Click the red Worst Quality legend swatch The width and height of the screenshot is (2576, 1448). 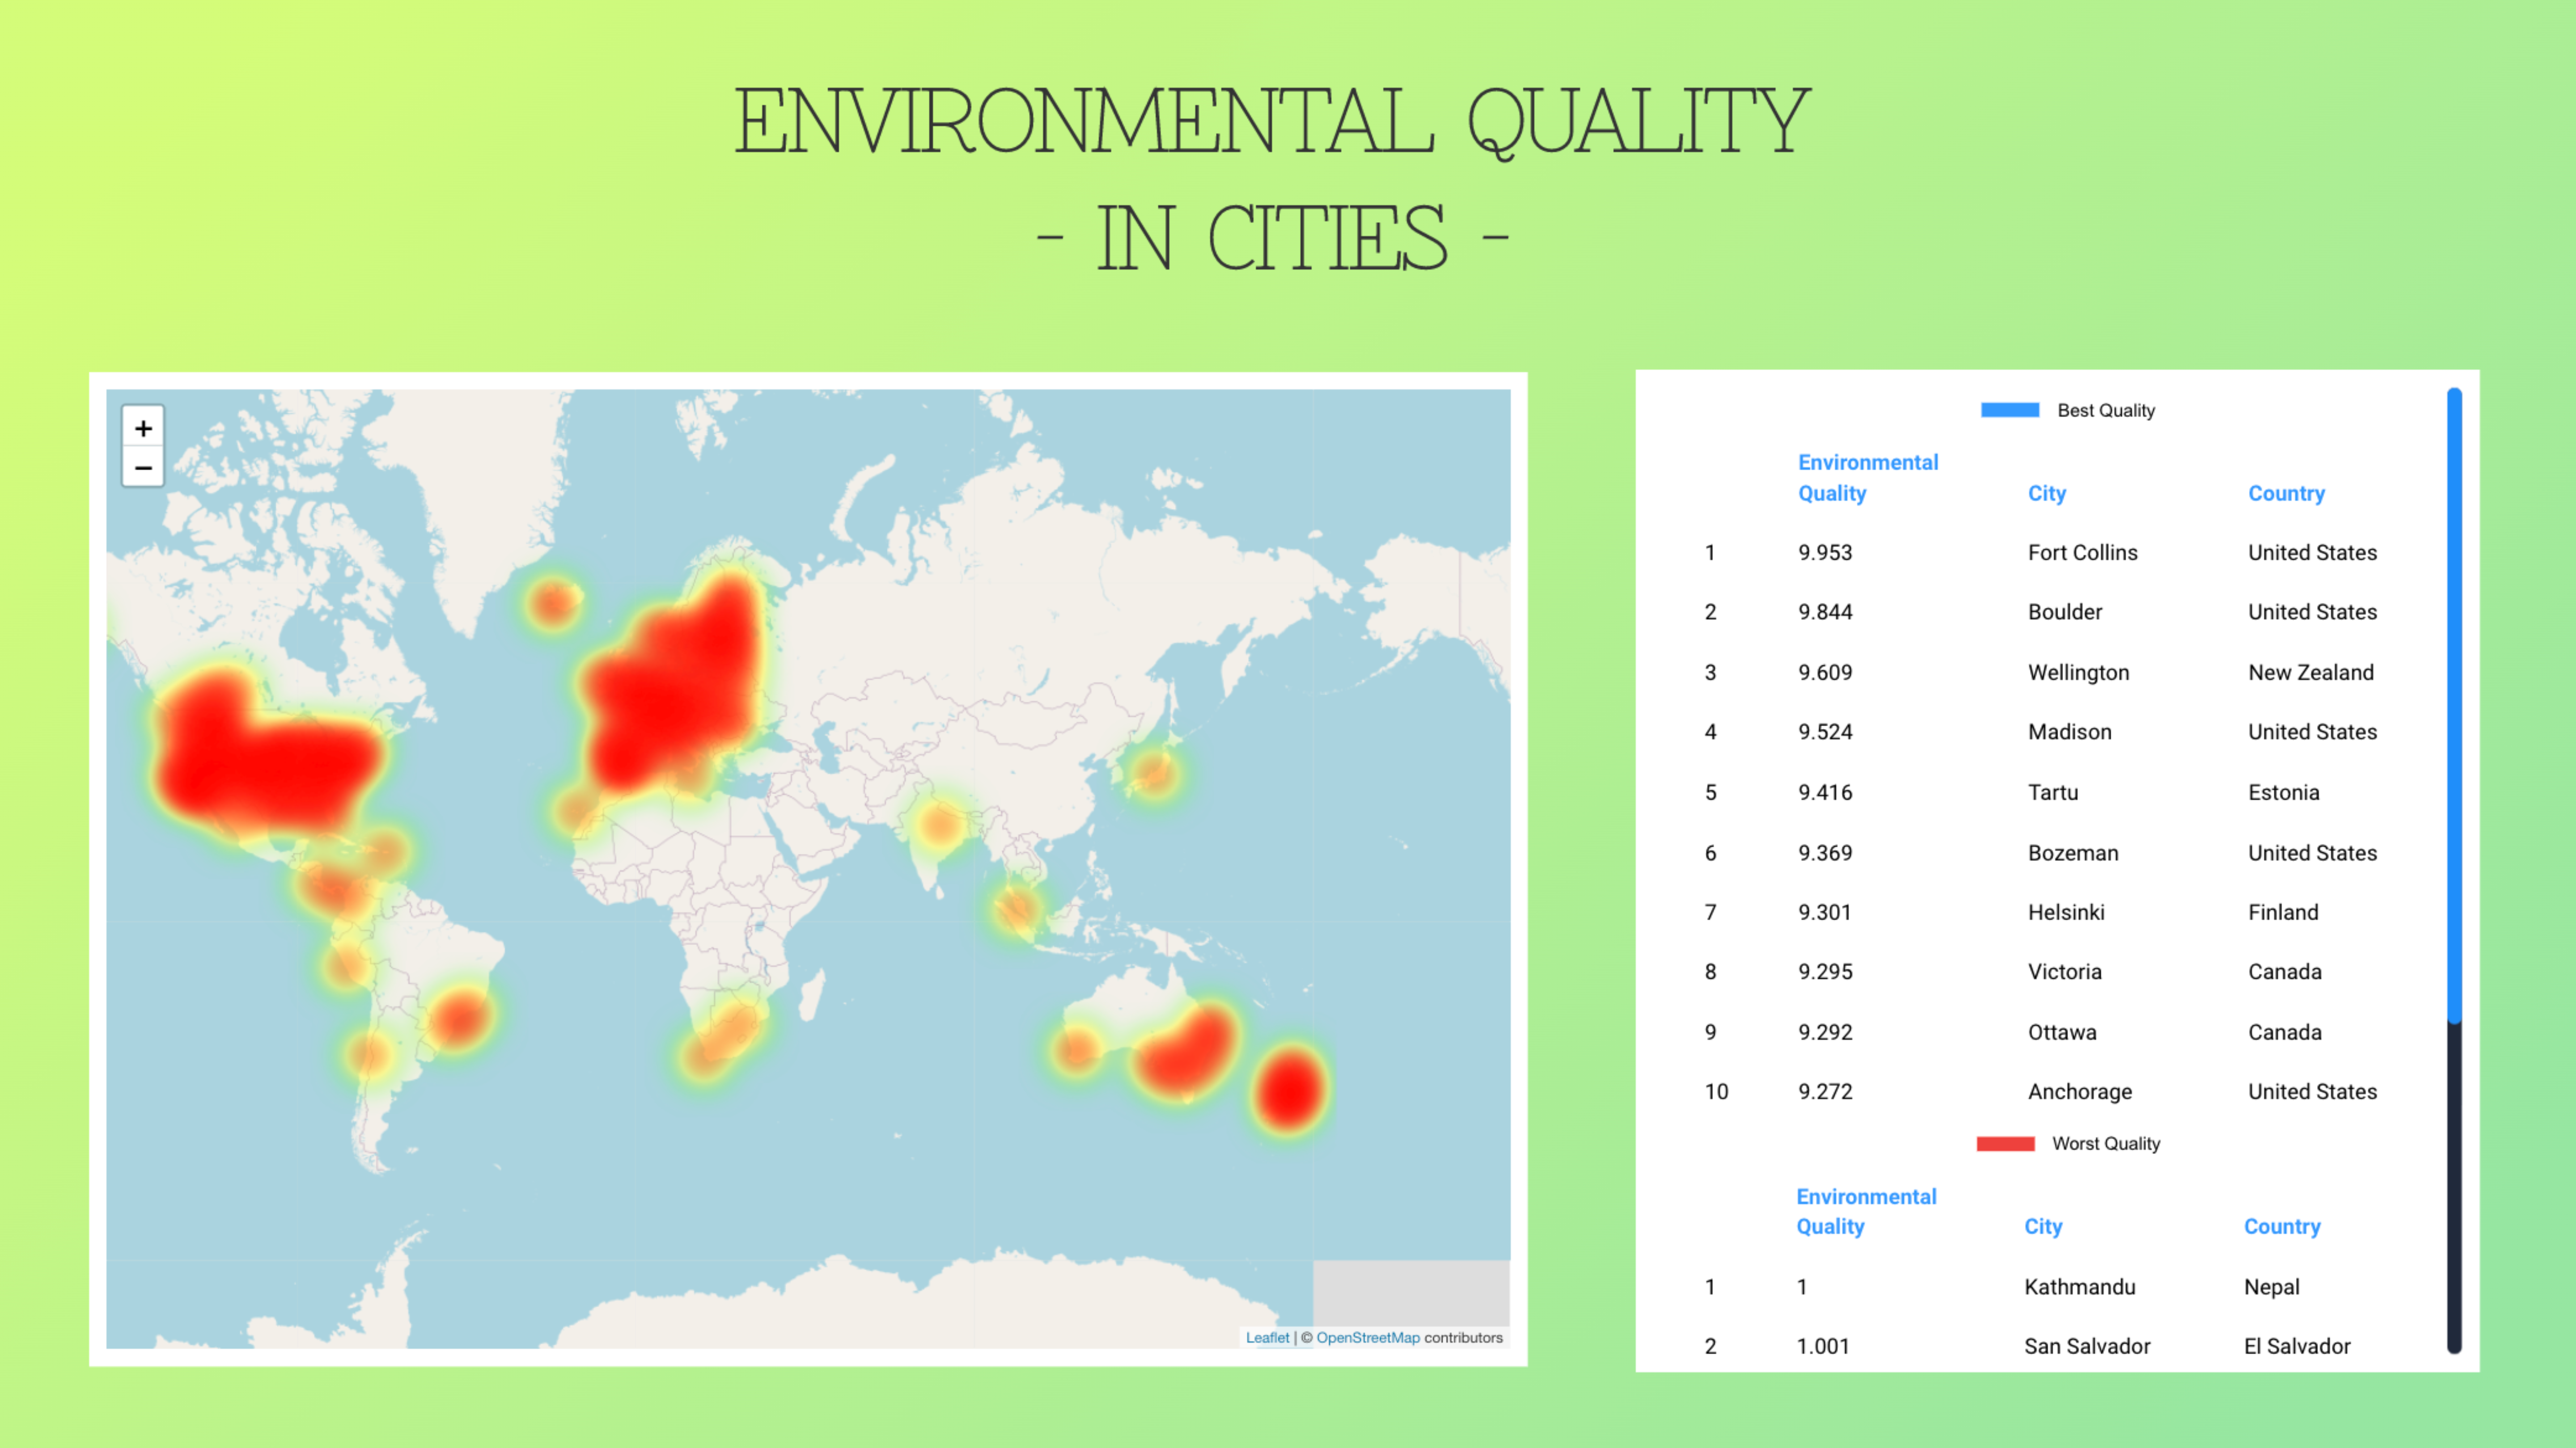(x=2005, y=1143)
